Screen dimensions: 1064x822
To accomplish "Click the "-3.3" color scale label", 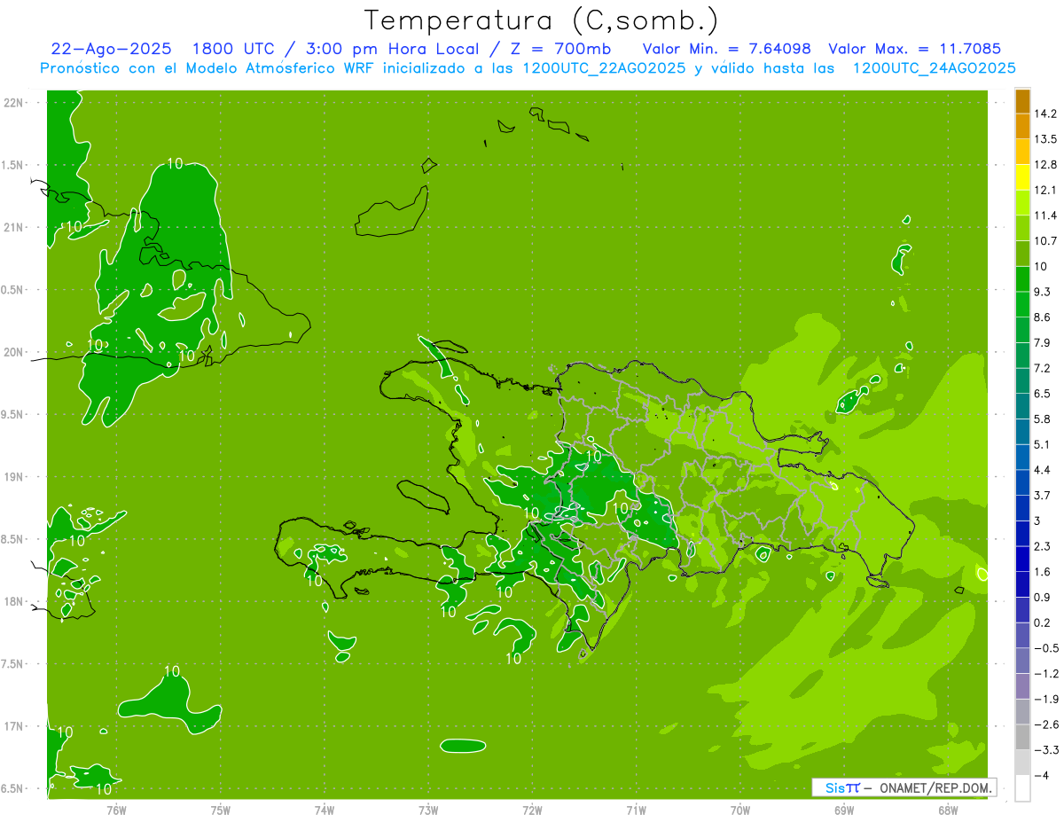I will point(1046,750).
